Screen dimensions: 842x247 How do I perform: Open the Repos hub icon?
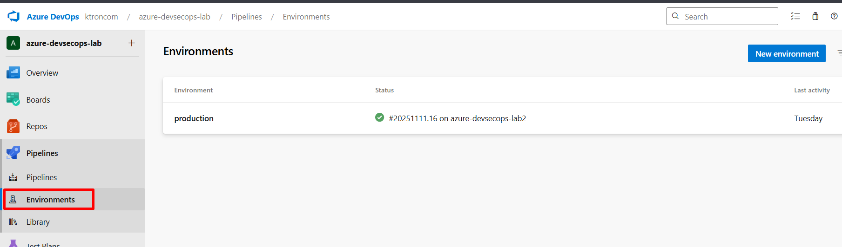pos(13,126)
